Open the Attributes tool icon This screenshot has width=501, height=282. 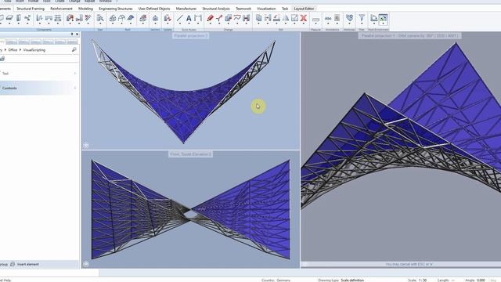pyautogui.click(x=350, y=18)
